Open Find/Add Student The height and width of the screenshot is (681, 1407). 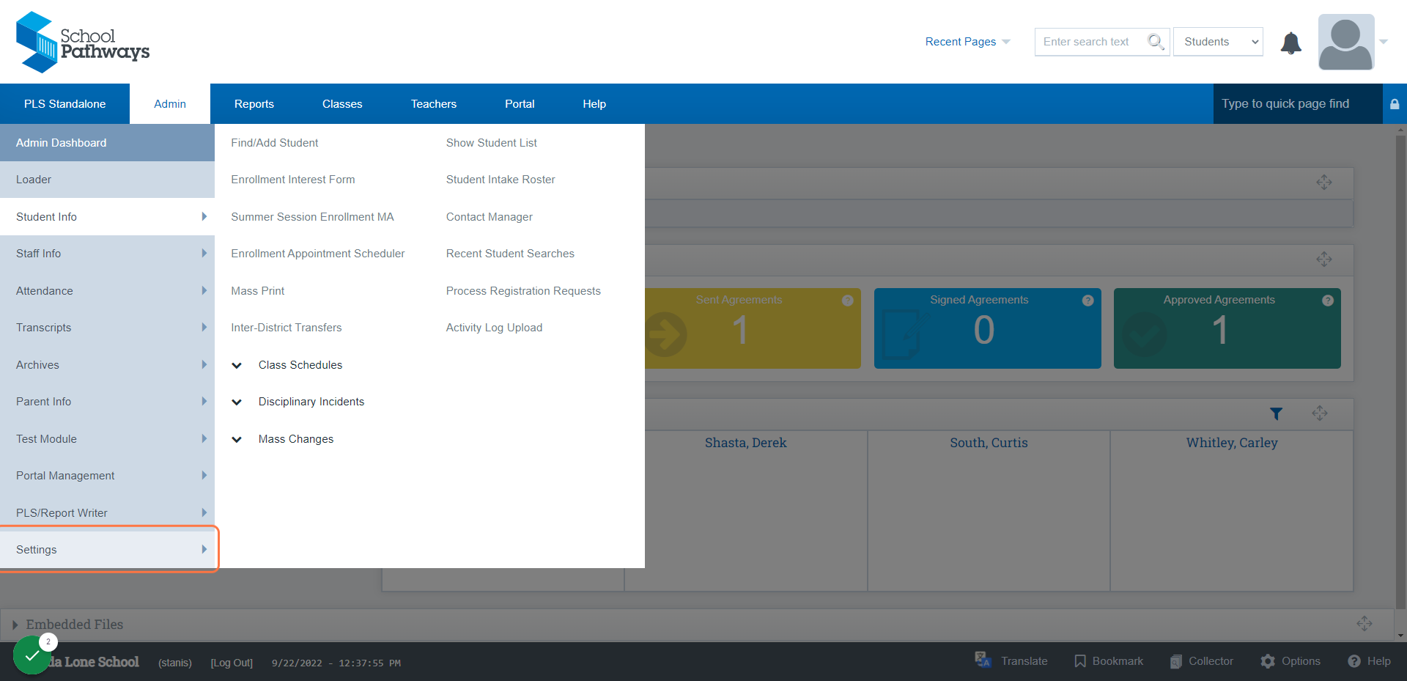coord(275,143)
